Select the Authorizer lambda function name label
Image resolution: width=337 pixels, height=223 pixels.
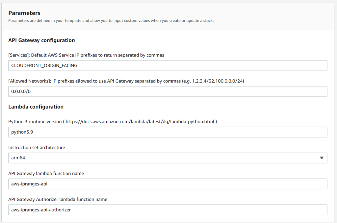tap(58, 199)
